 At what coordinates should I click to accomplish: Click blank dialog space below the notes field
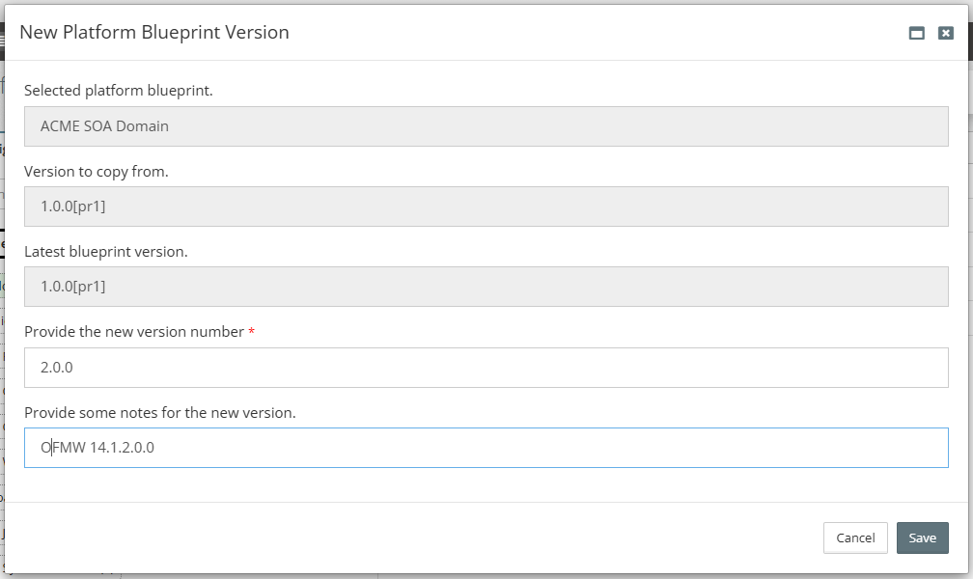(483, 485)
